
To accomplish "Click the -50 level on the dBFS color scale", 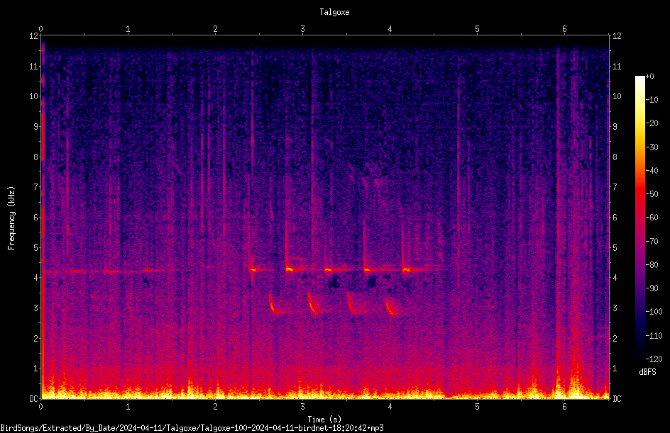I will click(652, 194).
